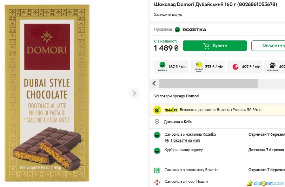Click the Rozetka parcel locker icon
Viewport: 285px width, 187px height.
coord(157,170)
